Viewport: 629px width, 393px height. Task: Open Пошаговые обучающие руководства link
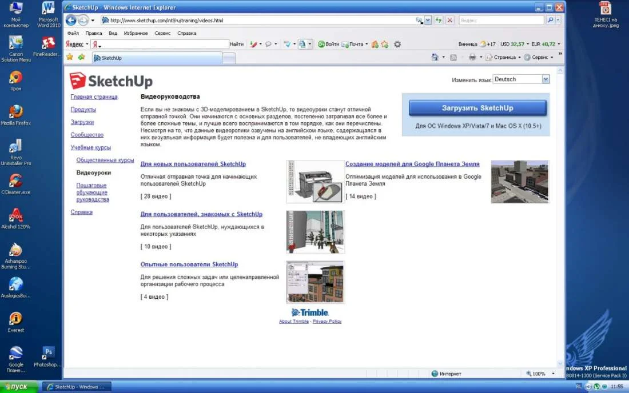tap(93, 193)
